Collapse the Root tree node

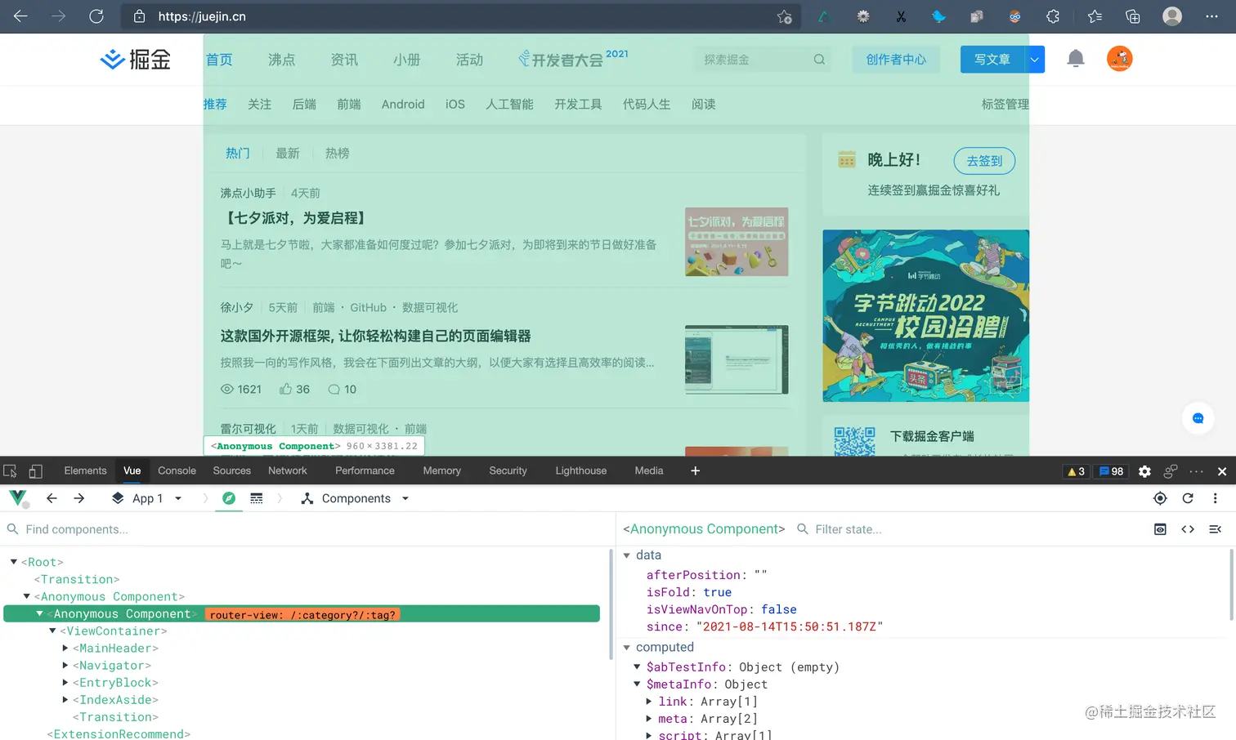click(x=14, y=562)
